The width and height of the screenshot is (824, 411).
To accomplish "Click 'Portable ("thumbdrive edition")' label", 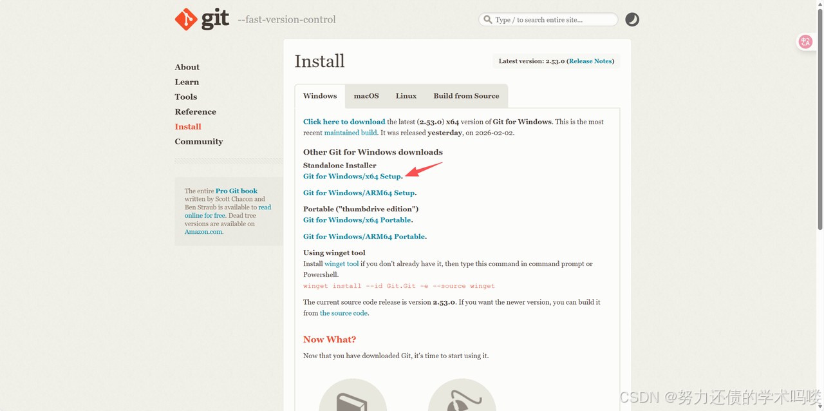I will [x=361, y=209].
